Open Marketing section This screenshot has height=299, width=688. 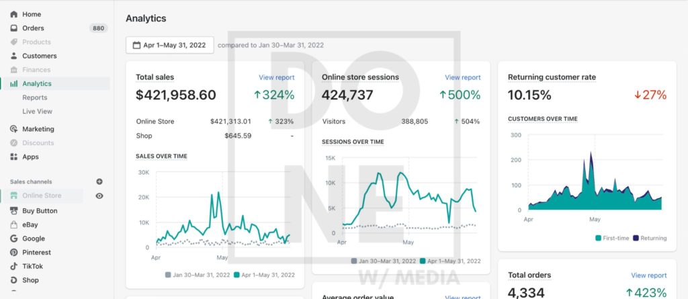[38, 129]
